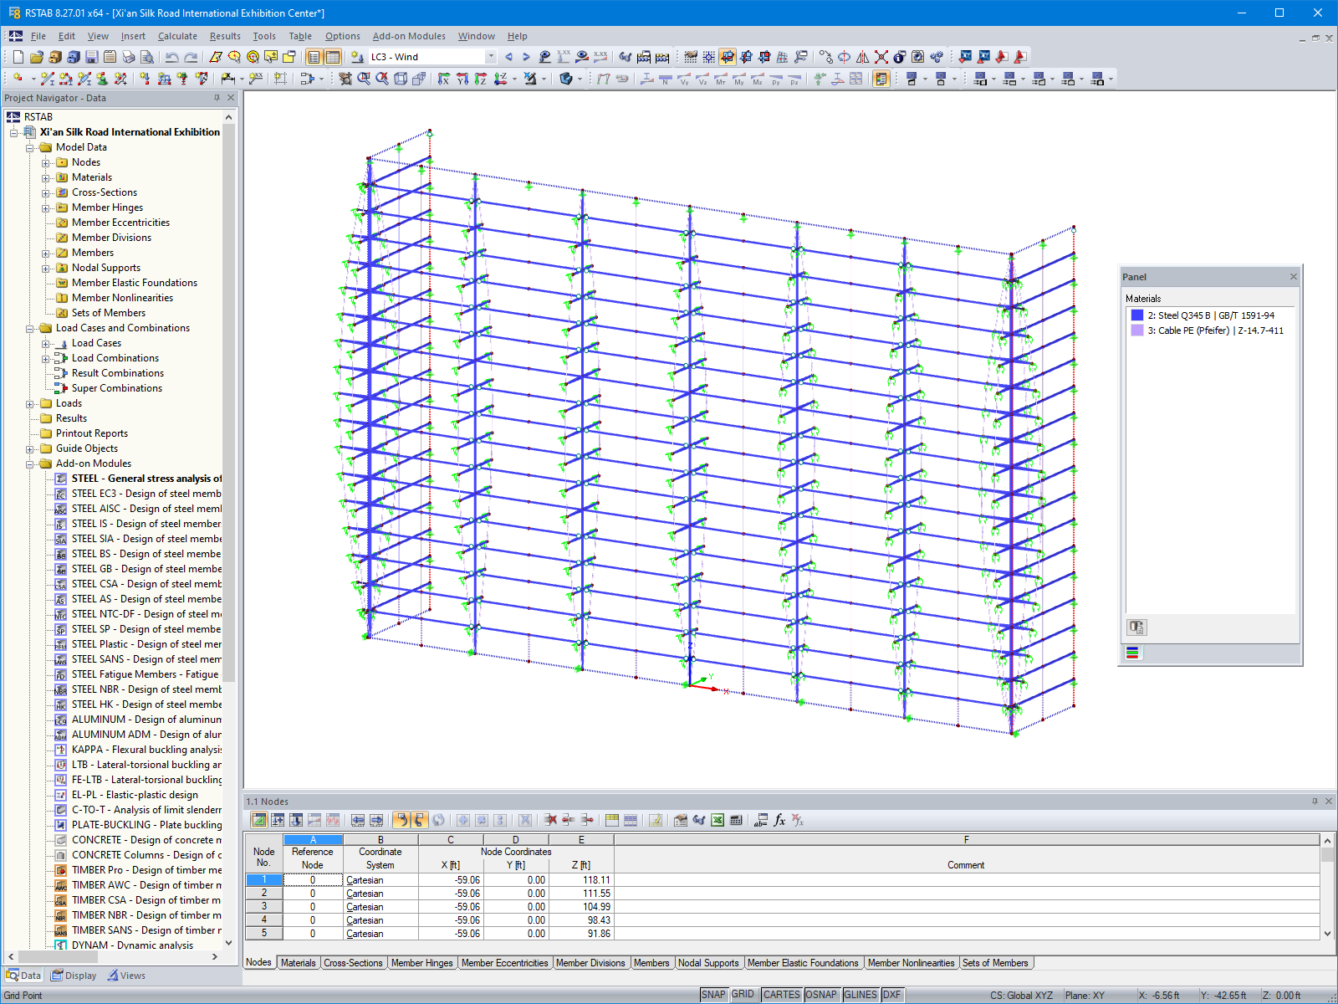
Task: Click the Zoom window magnifier icon
Action: click(x=364, y=79)
